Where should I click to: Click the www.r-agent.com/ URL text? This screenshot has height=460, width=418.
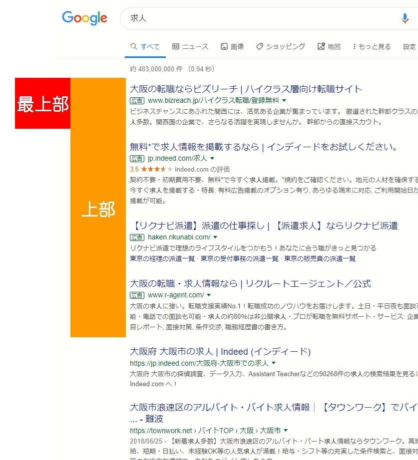[x=176, y=295]
